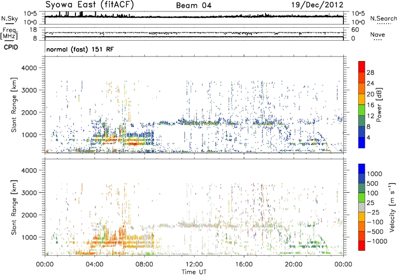Select the "CPID" row label

pyautogui.click(x=11, y=47)
